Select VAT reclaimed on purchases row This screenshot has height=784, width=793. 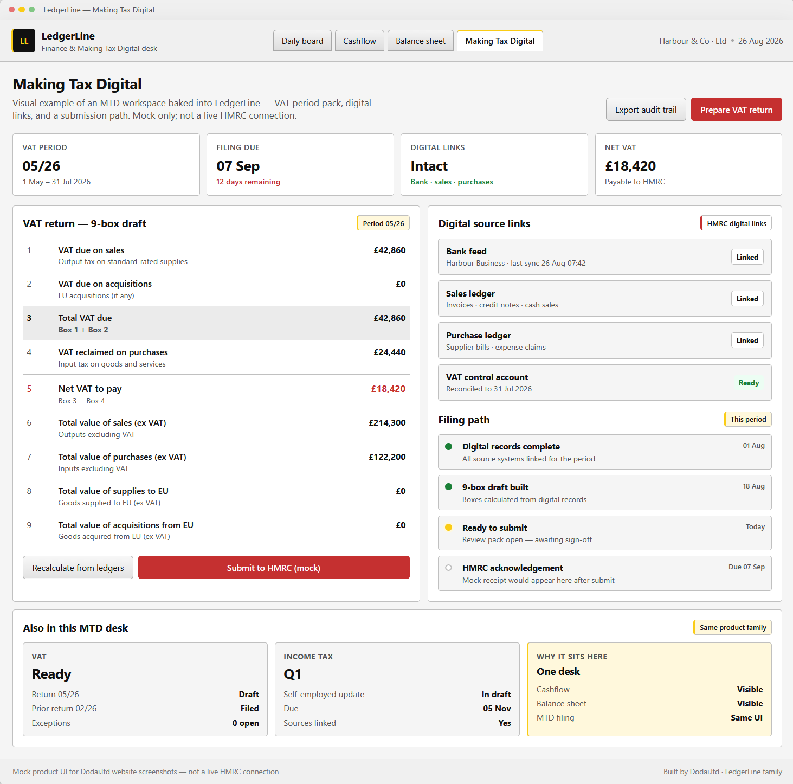pos(216,358)
